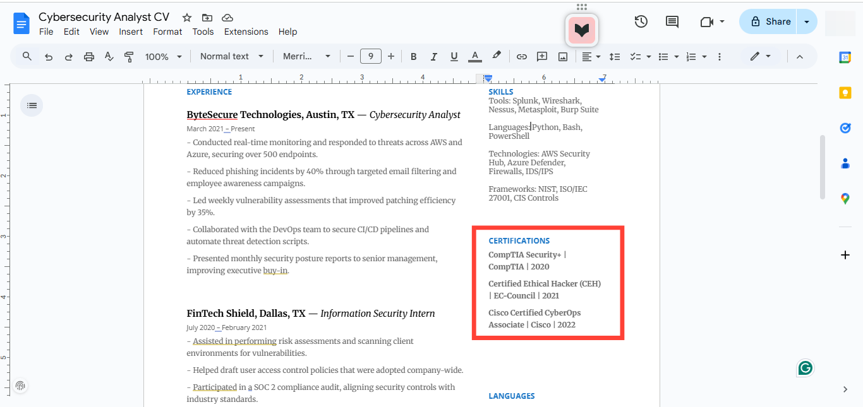Click the insert link icon
This screenshot has height=407, width=863.
[x=521, y=57]
